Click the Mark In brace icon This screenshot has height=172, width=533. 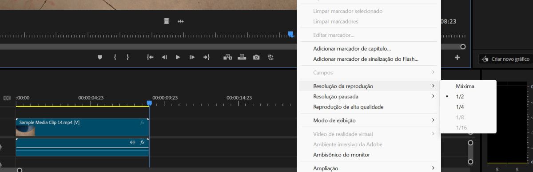115,57
